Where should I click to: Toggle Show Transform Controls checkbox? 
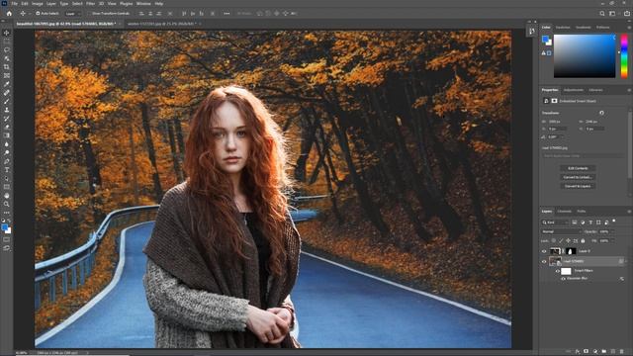(x=89, y=13)
